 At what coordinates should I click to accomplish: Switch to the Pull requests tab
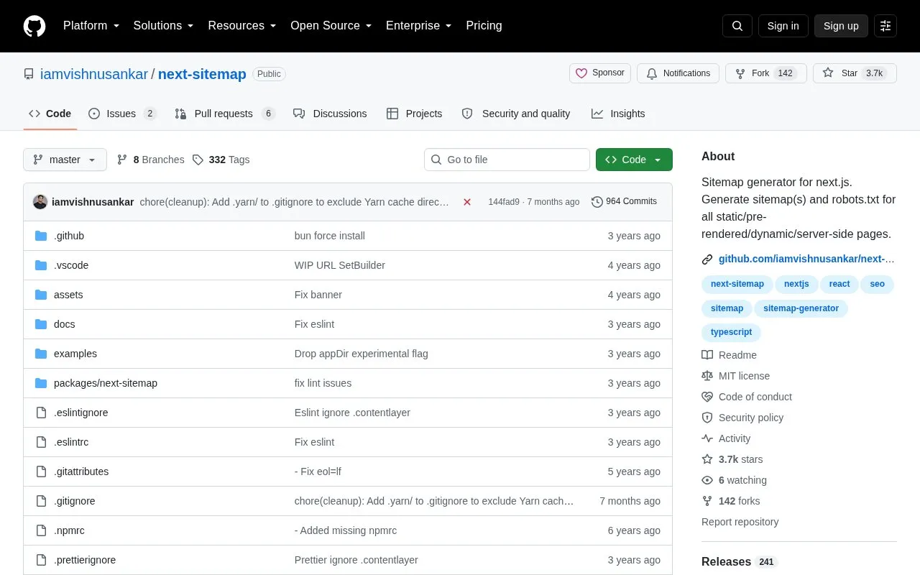coord(225,114)
